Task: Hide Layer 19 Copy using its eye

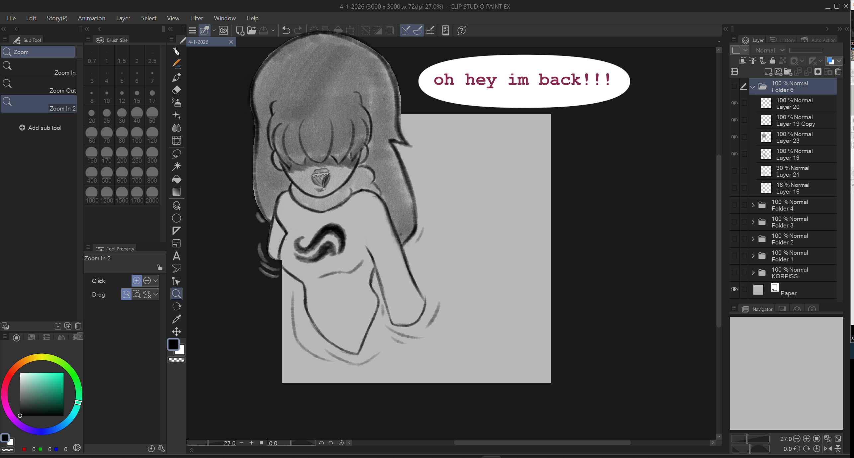Action: 734,120
